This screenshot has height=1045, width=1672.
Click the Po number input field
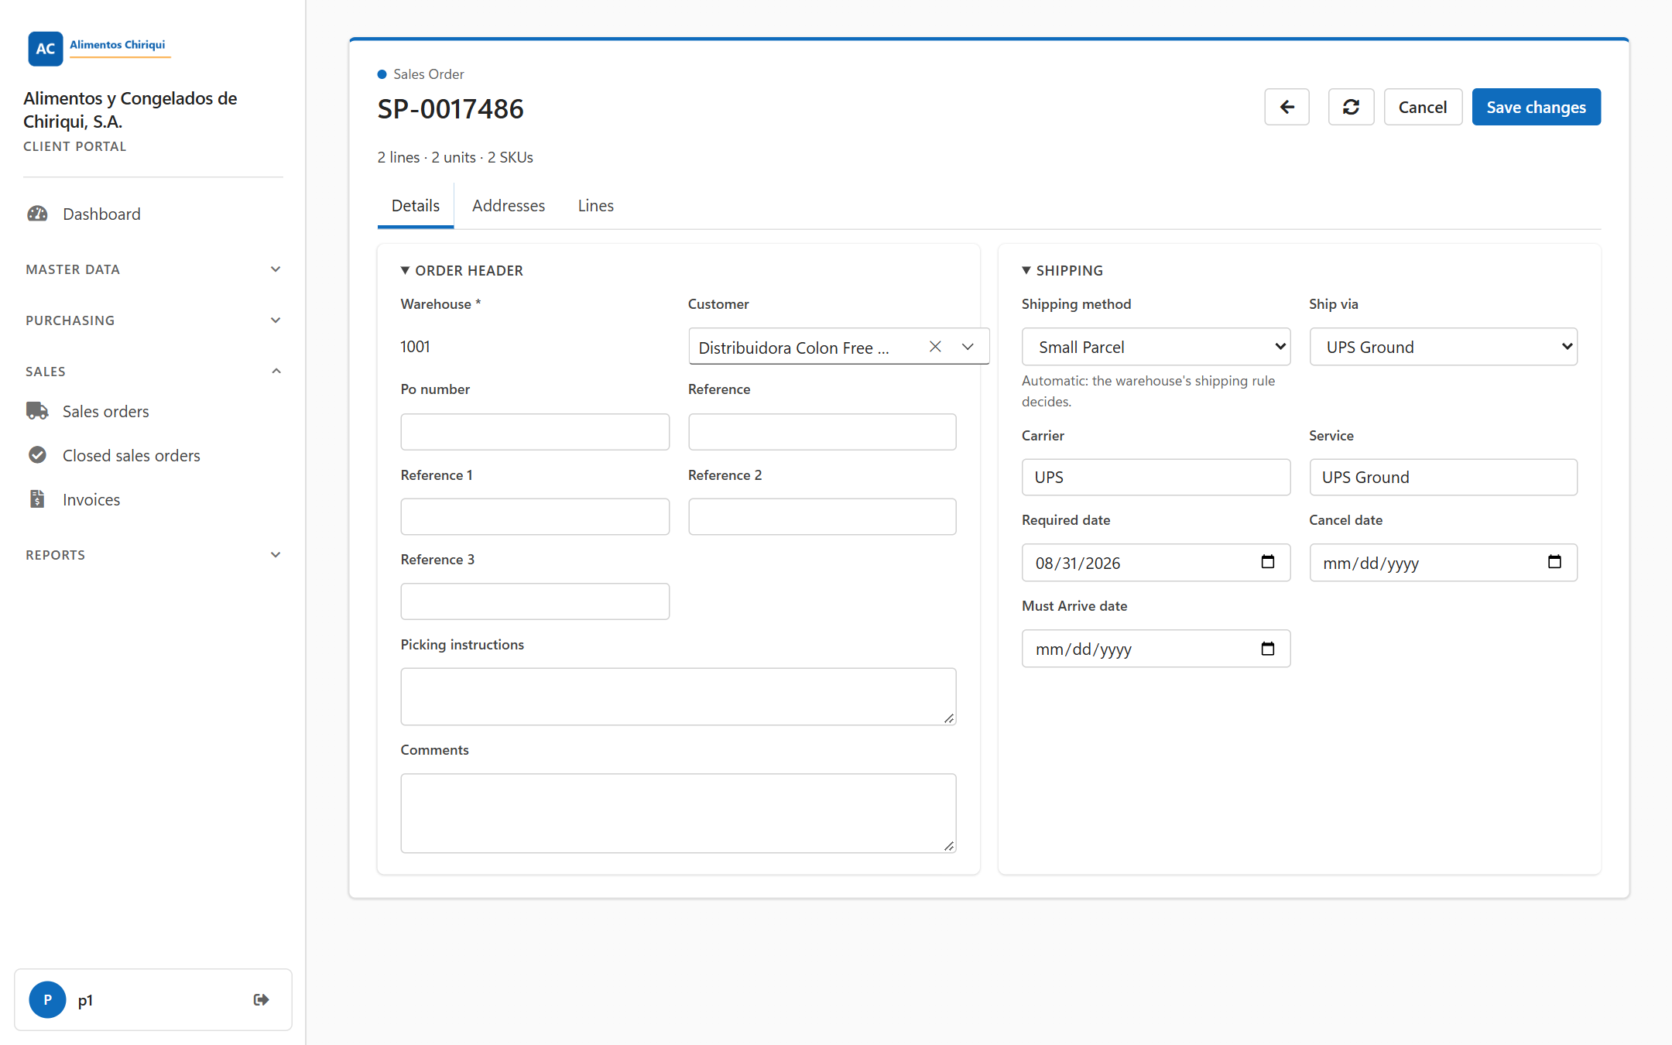point(535,432)
